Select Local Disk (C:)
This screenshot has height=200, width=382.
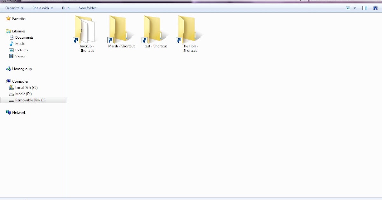point(26,88)
